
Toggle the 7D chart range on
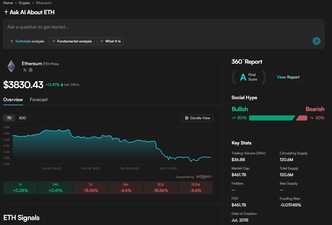(x=9, y=118)
